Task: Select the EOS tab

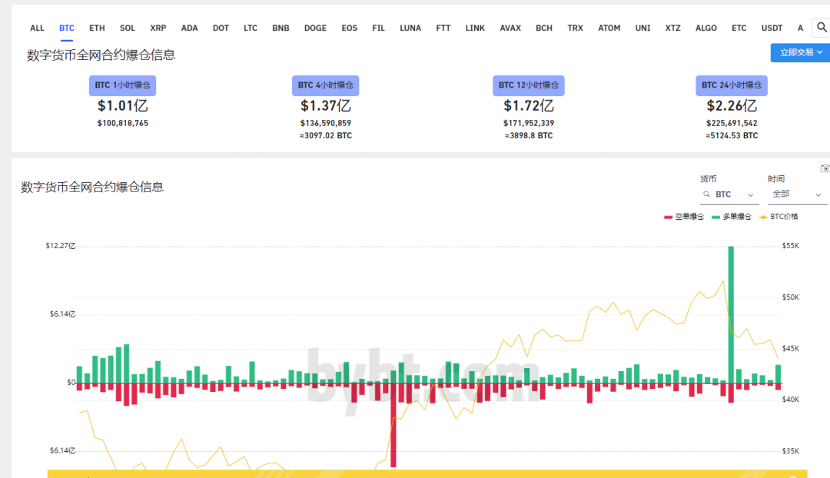Action: [350, 28]
